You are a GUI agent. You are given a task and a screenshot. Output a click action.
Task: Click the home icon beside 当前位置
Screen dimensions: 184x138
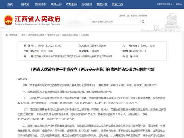coord(7,35)
